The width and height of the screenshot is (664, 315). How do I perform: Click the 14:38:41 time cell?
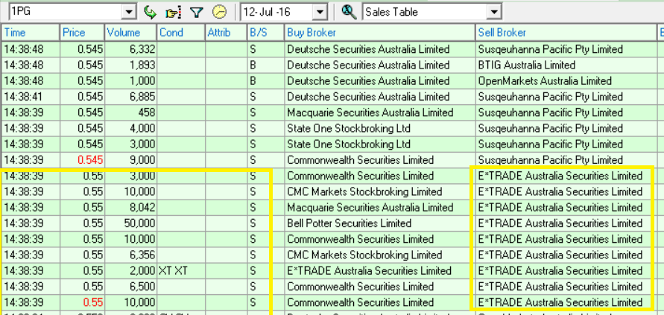pyautogui.click(x=31, y=97)
